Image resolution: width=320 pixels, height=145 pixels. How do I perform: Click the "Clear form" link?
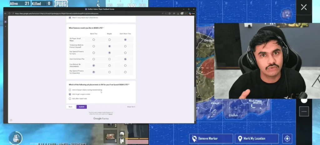click(x=131, y=107)
